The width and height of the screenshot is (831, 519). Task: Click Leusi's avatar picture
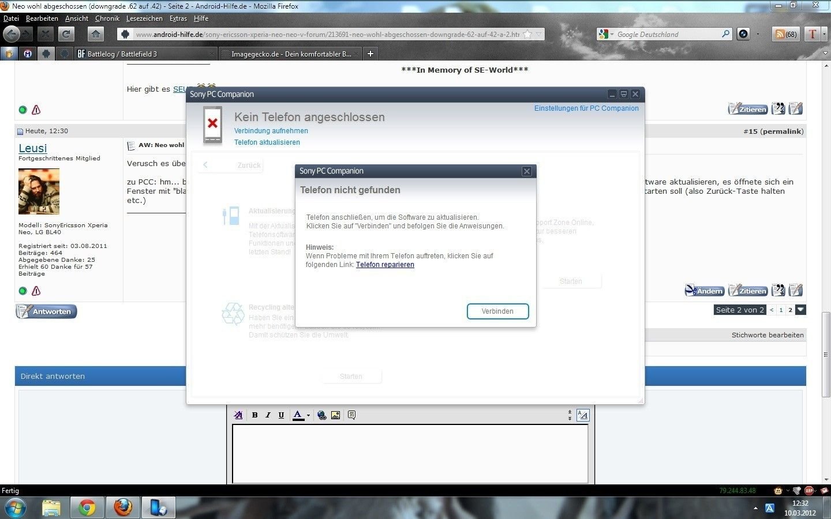(39, 191)
